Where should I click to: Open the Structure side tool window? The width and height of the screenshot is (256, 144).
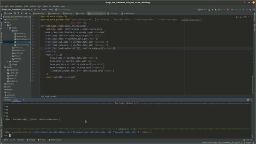tap(1, 122)
